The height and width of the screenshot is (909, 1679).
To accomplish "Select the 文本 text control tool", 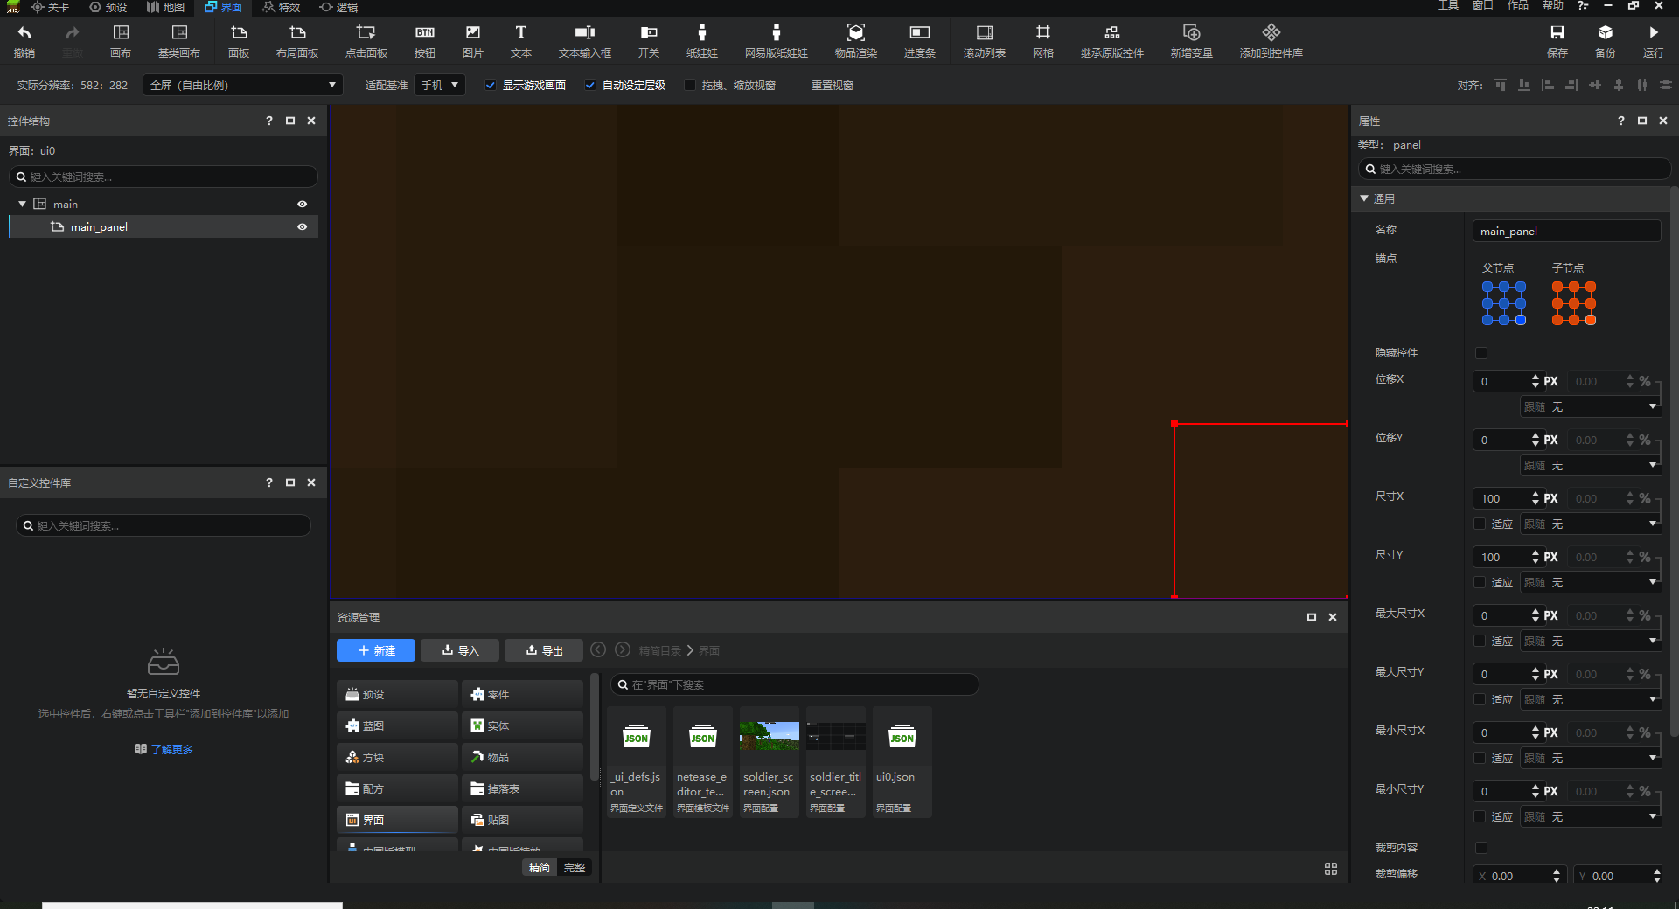I will point(520,40).
